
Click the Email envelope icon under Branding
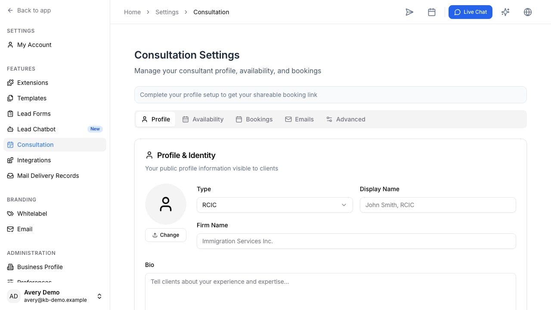coord(10,229)
